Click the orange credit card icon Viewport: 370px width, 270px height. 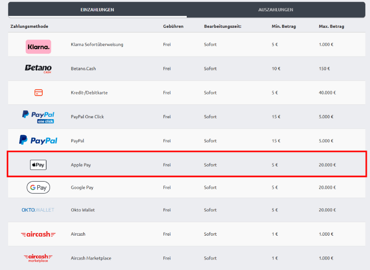pos(38,93)
